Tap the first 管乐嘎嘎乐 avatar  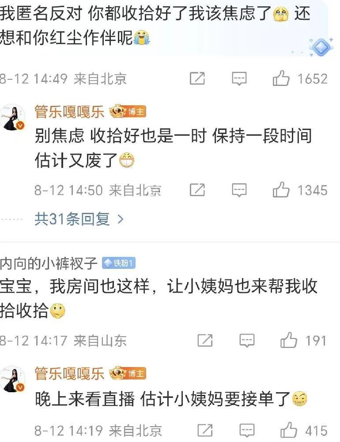tap(12, 117)
